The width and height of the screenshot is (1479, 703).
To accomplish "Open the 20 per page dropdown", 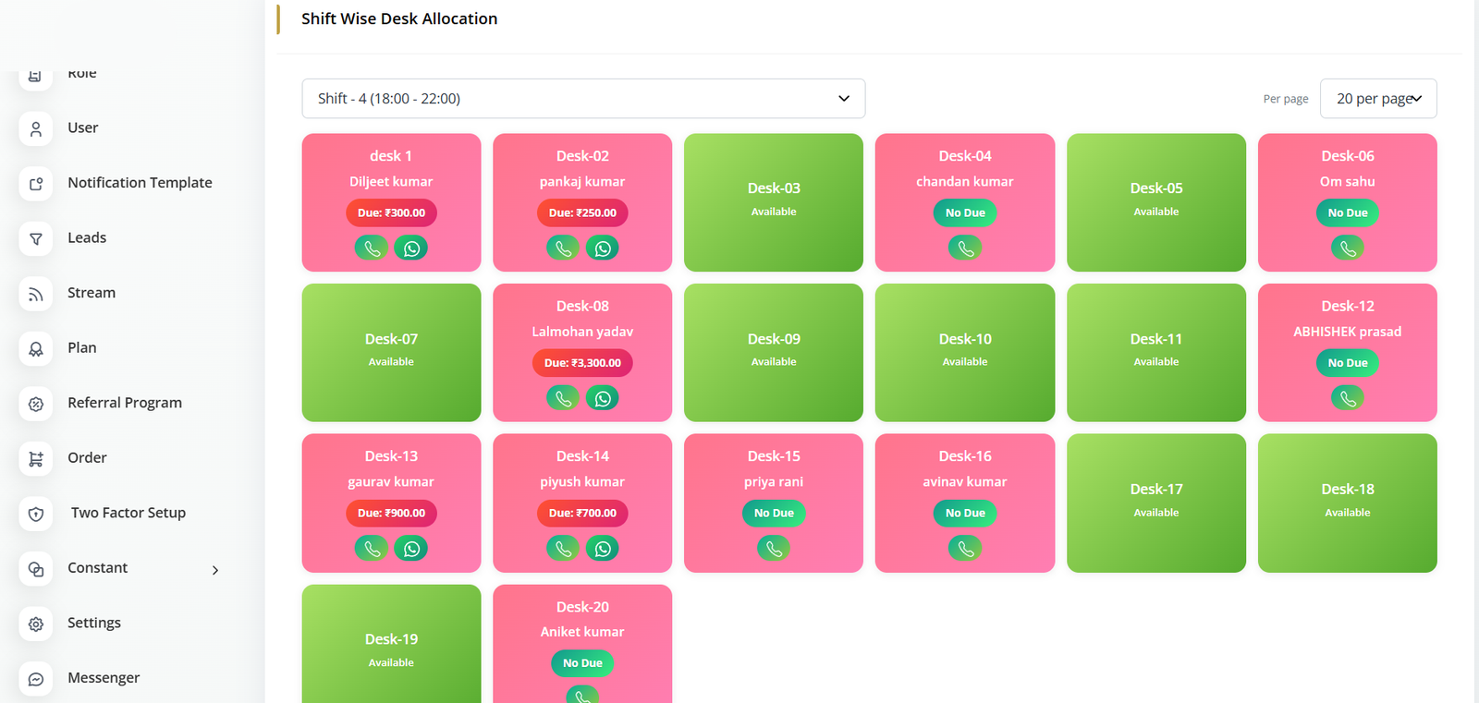I will click(x=1378, y=99).
